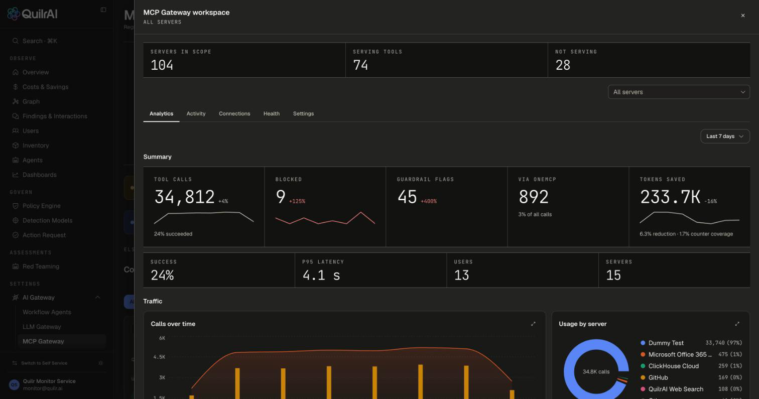
Task: Click the Inventory box icon
Action: click(x=16, y=146)
